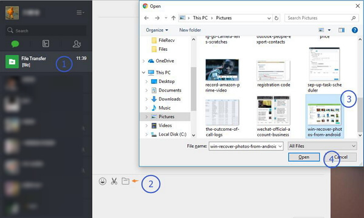The height and width of the screenshot is (218, 364).
Task: Expand the Downloads tree node
Action: [146, 99]
